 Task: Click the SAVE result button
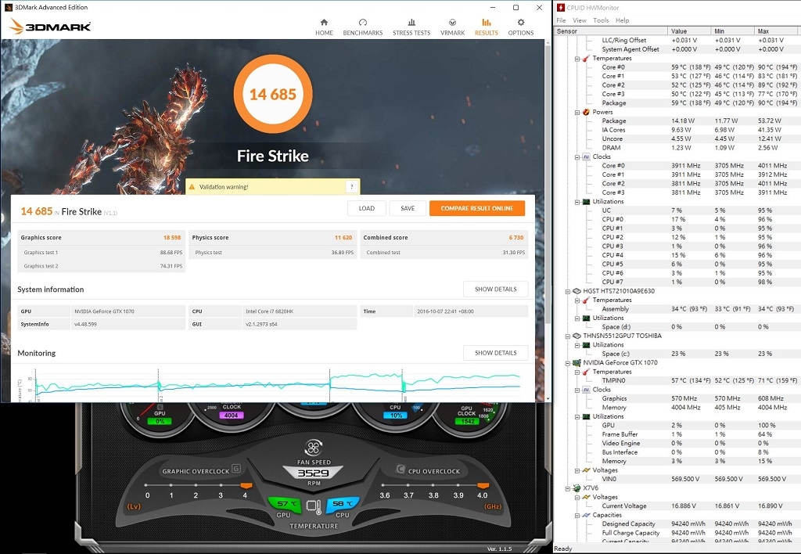[x=407, y=208]
